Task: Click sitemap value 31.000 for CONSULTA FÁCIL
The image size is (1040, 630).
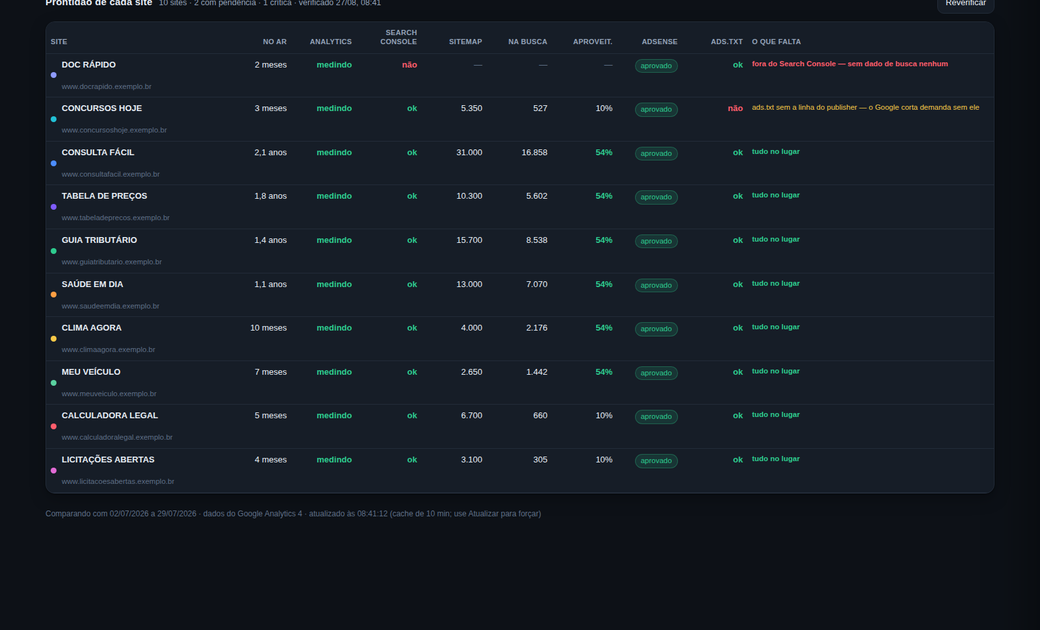Action: (469, 153)
